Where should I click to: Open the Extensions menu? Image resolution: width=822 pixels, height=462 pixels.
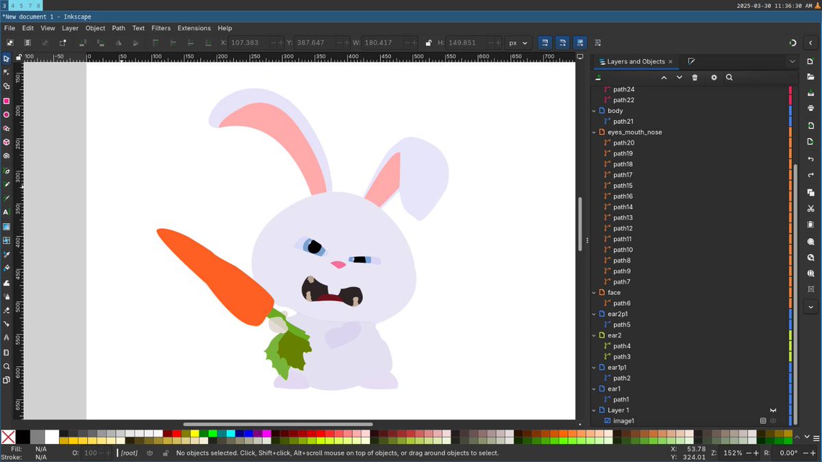(x=194, y=28)
